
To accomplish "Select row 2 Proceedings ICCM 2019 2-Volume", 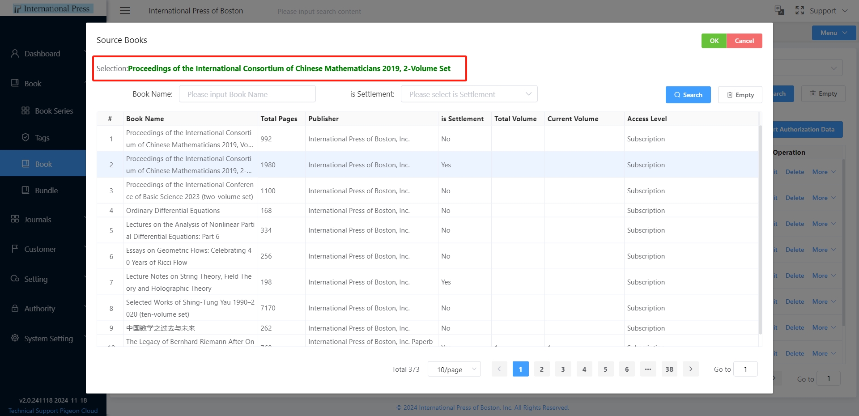I will pyautogui.click(x=428, y=165).
